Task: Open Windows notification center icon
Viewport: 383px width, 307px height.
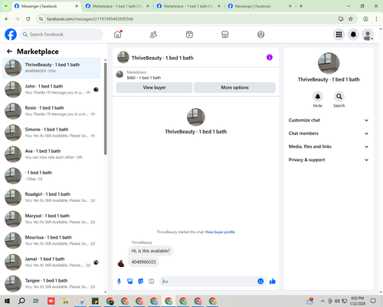Action: click(x=374, y=301)
